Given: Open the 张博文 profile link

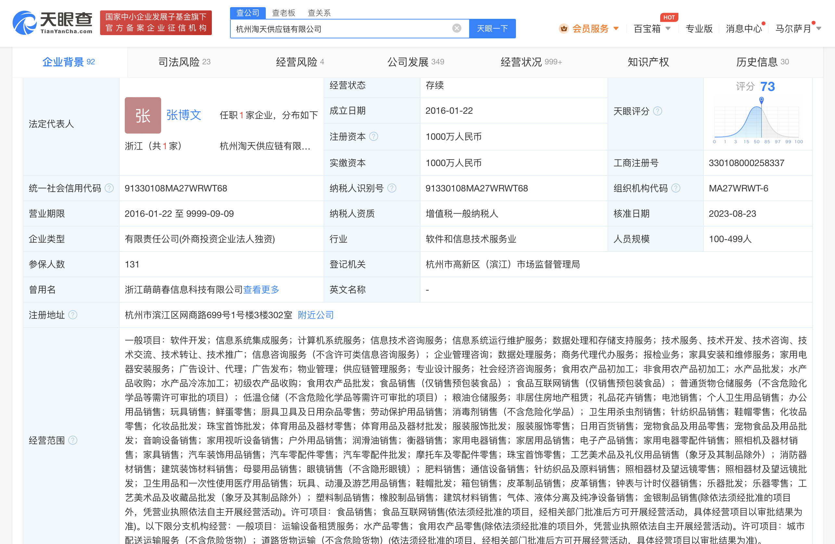Looking at the screenshot, I should 184,115.
